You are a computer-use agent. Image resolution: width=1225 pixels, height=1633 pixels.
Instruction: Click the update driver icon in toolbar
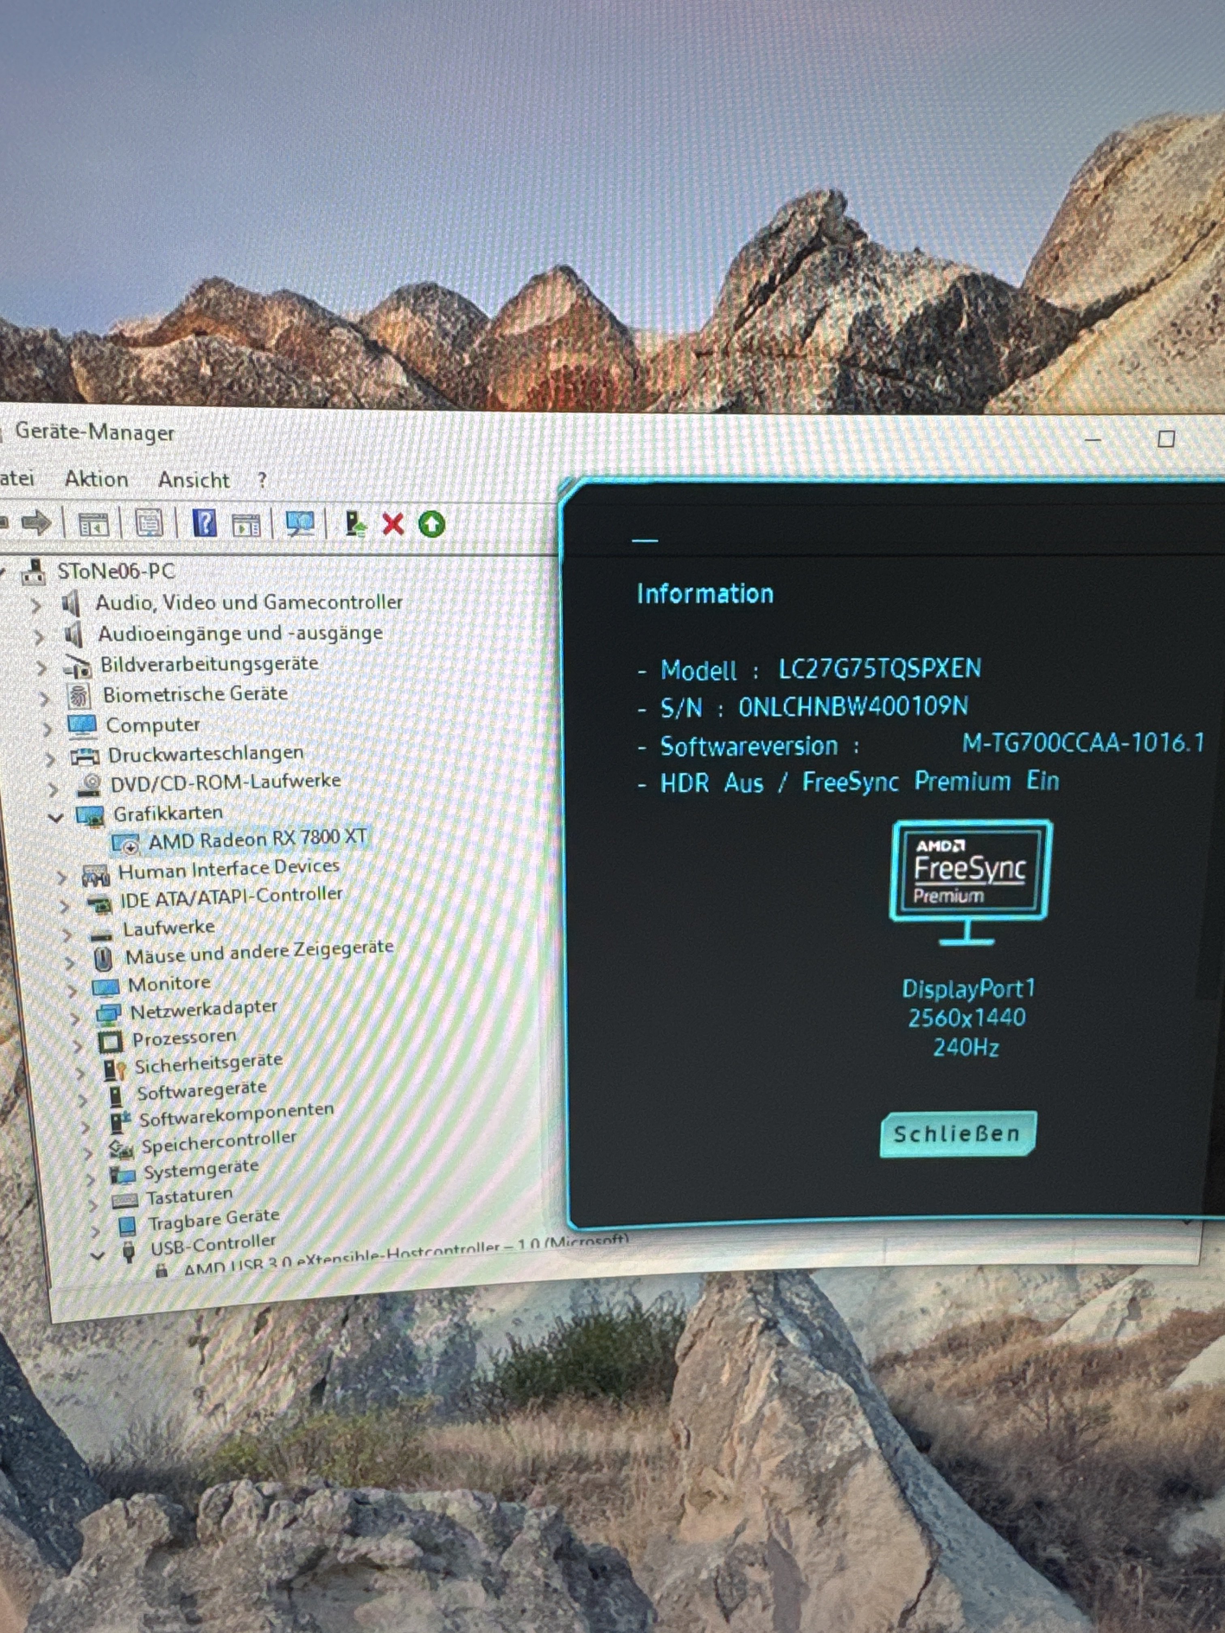click(355, 524)
